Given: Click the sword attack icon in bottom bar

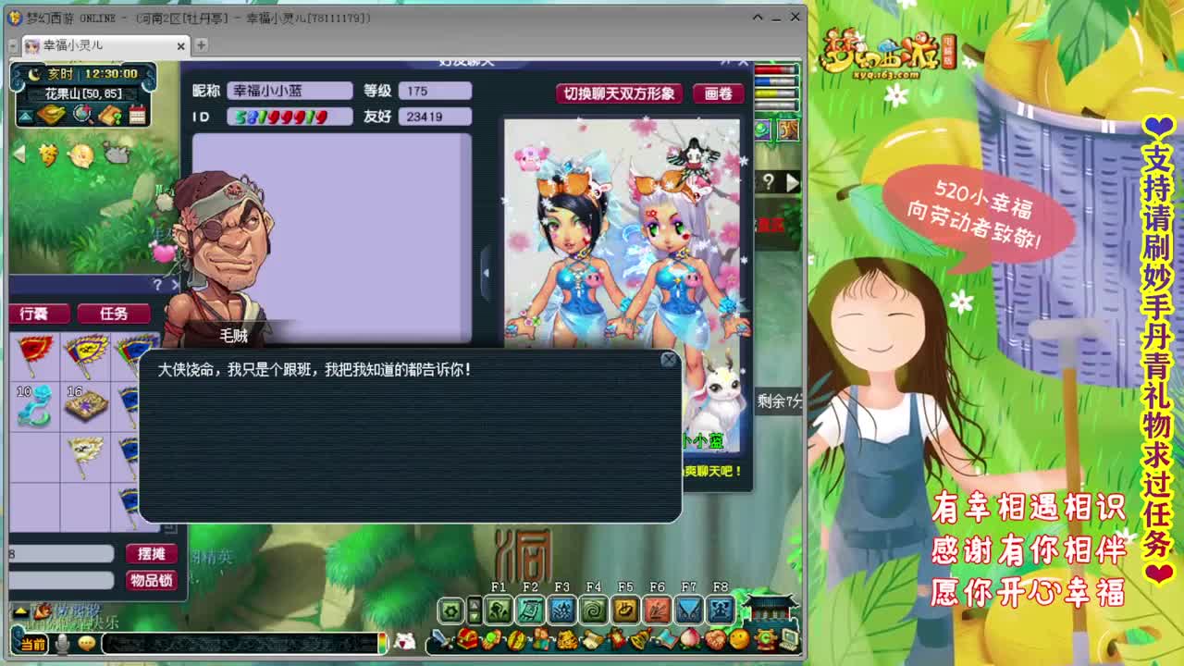Looking at the screenshot, I should tap(442, 639).
